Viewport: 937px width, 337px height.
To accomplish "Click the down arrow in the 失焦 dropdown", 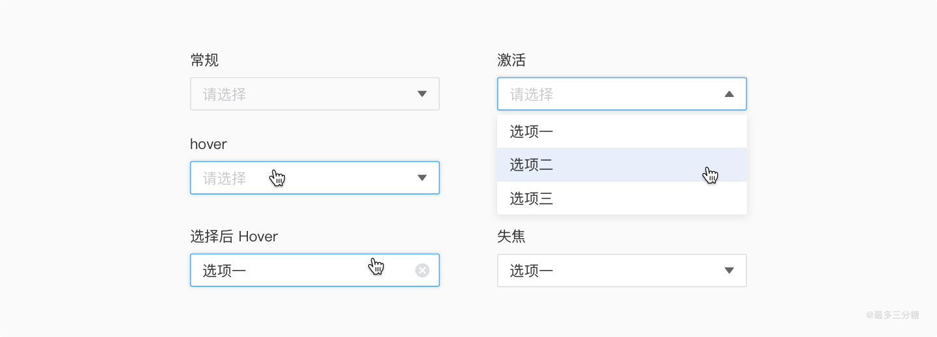I will click(x=729, y=271).
